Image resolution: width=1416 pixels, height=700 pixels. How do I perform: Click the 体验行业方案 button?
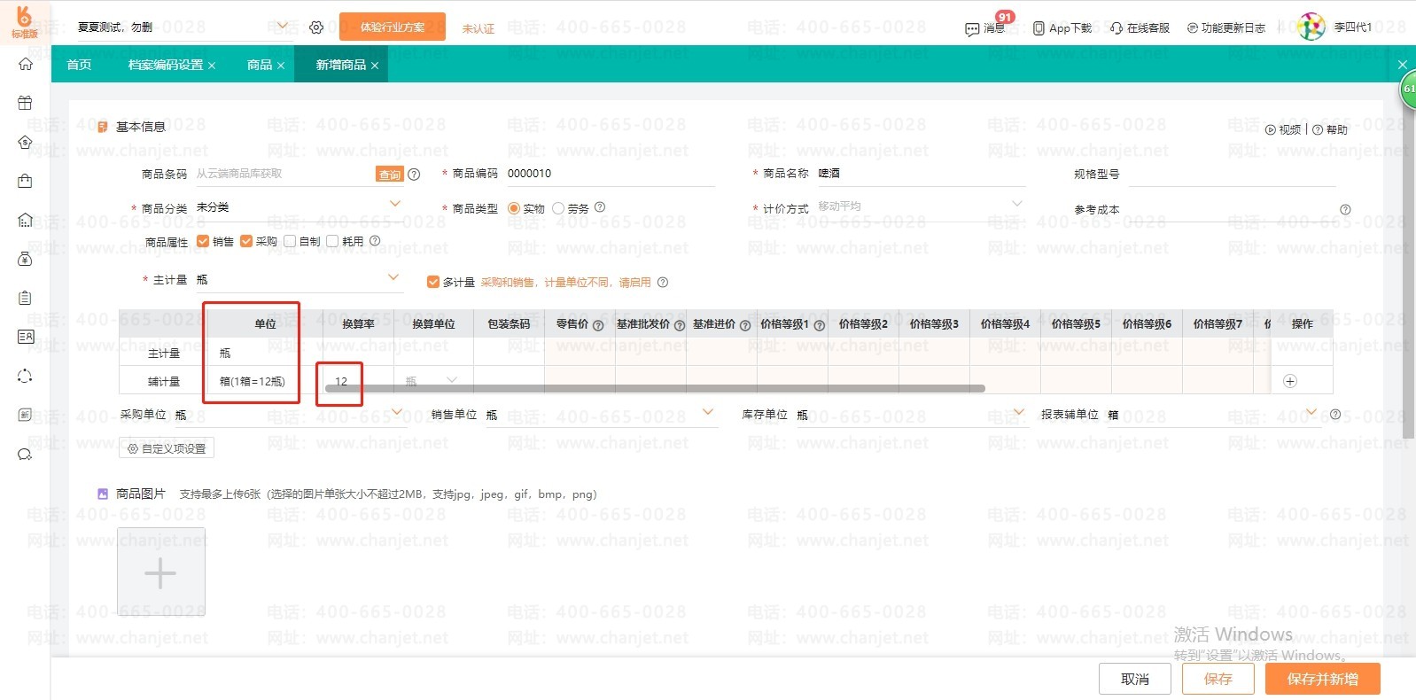pyautogui.click(x=393, y=27)
